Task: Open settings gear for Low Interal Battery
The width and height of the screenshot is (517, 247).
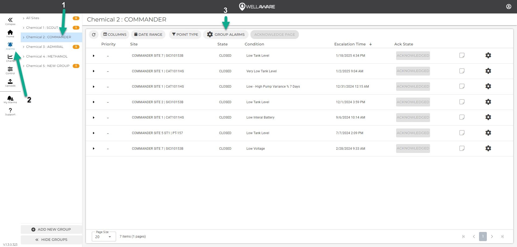Action: (x=488, y=117)
